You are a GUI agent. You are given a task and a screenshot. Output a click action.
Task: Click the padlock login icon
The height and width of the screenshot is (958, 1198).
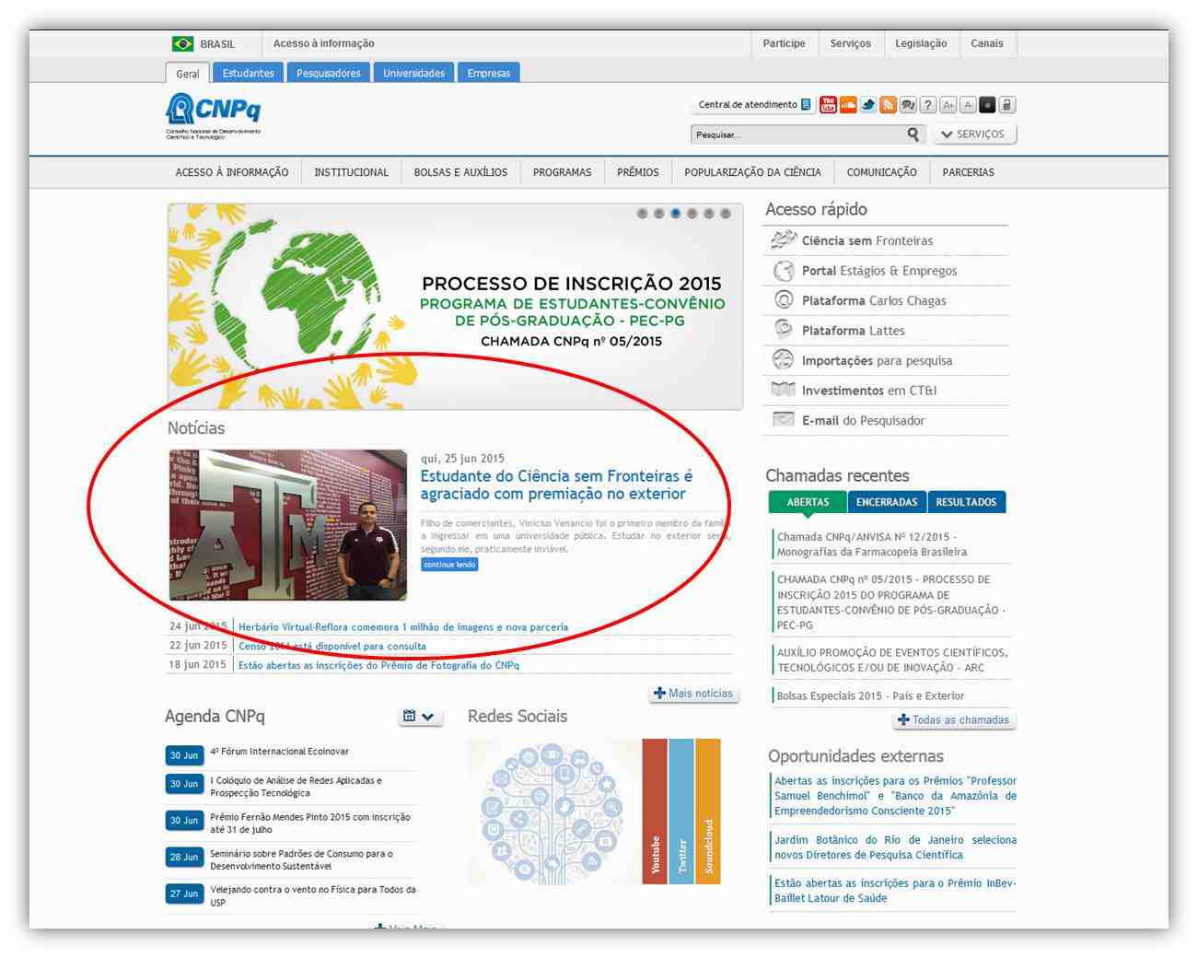(1006, 105)
